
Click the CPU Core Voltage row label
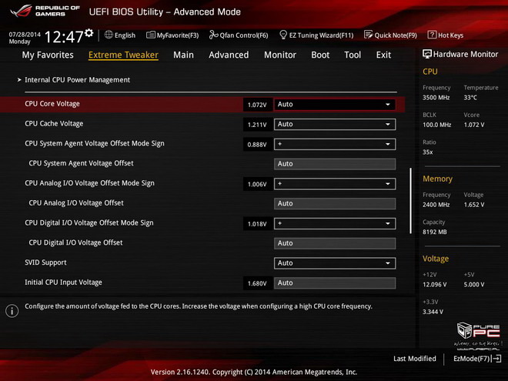pyautogui.click(x=52, y=104)
